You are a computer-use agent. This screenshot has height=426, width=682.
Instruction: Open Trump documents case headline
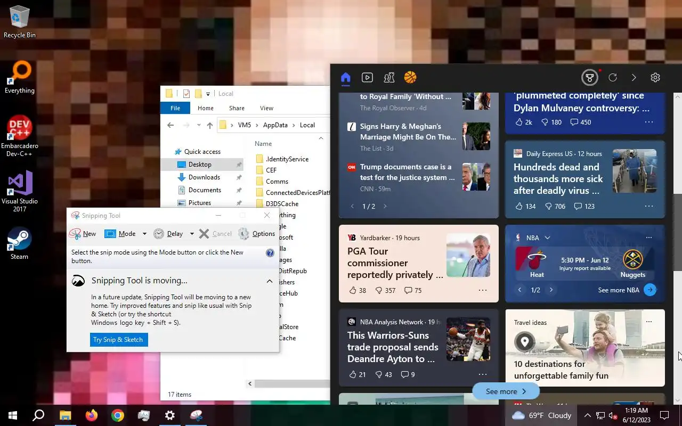pyautogui.click(x=408, y=172)
